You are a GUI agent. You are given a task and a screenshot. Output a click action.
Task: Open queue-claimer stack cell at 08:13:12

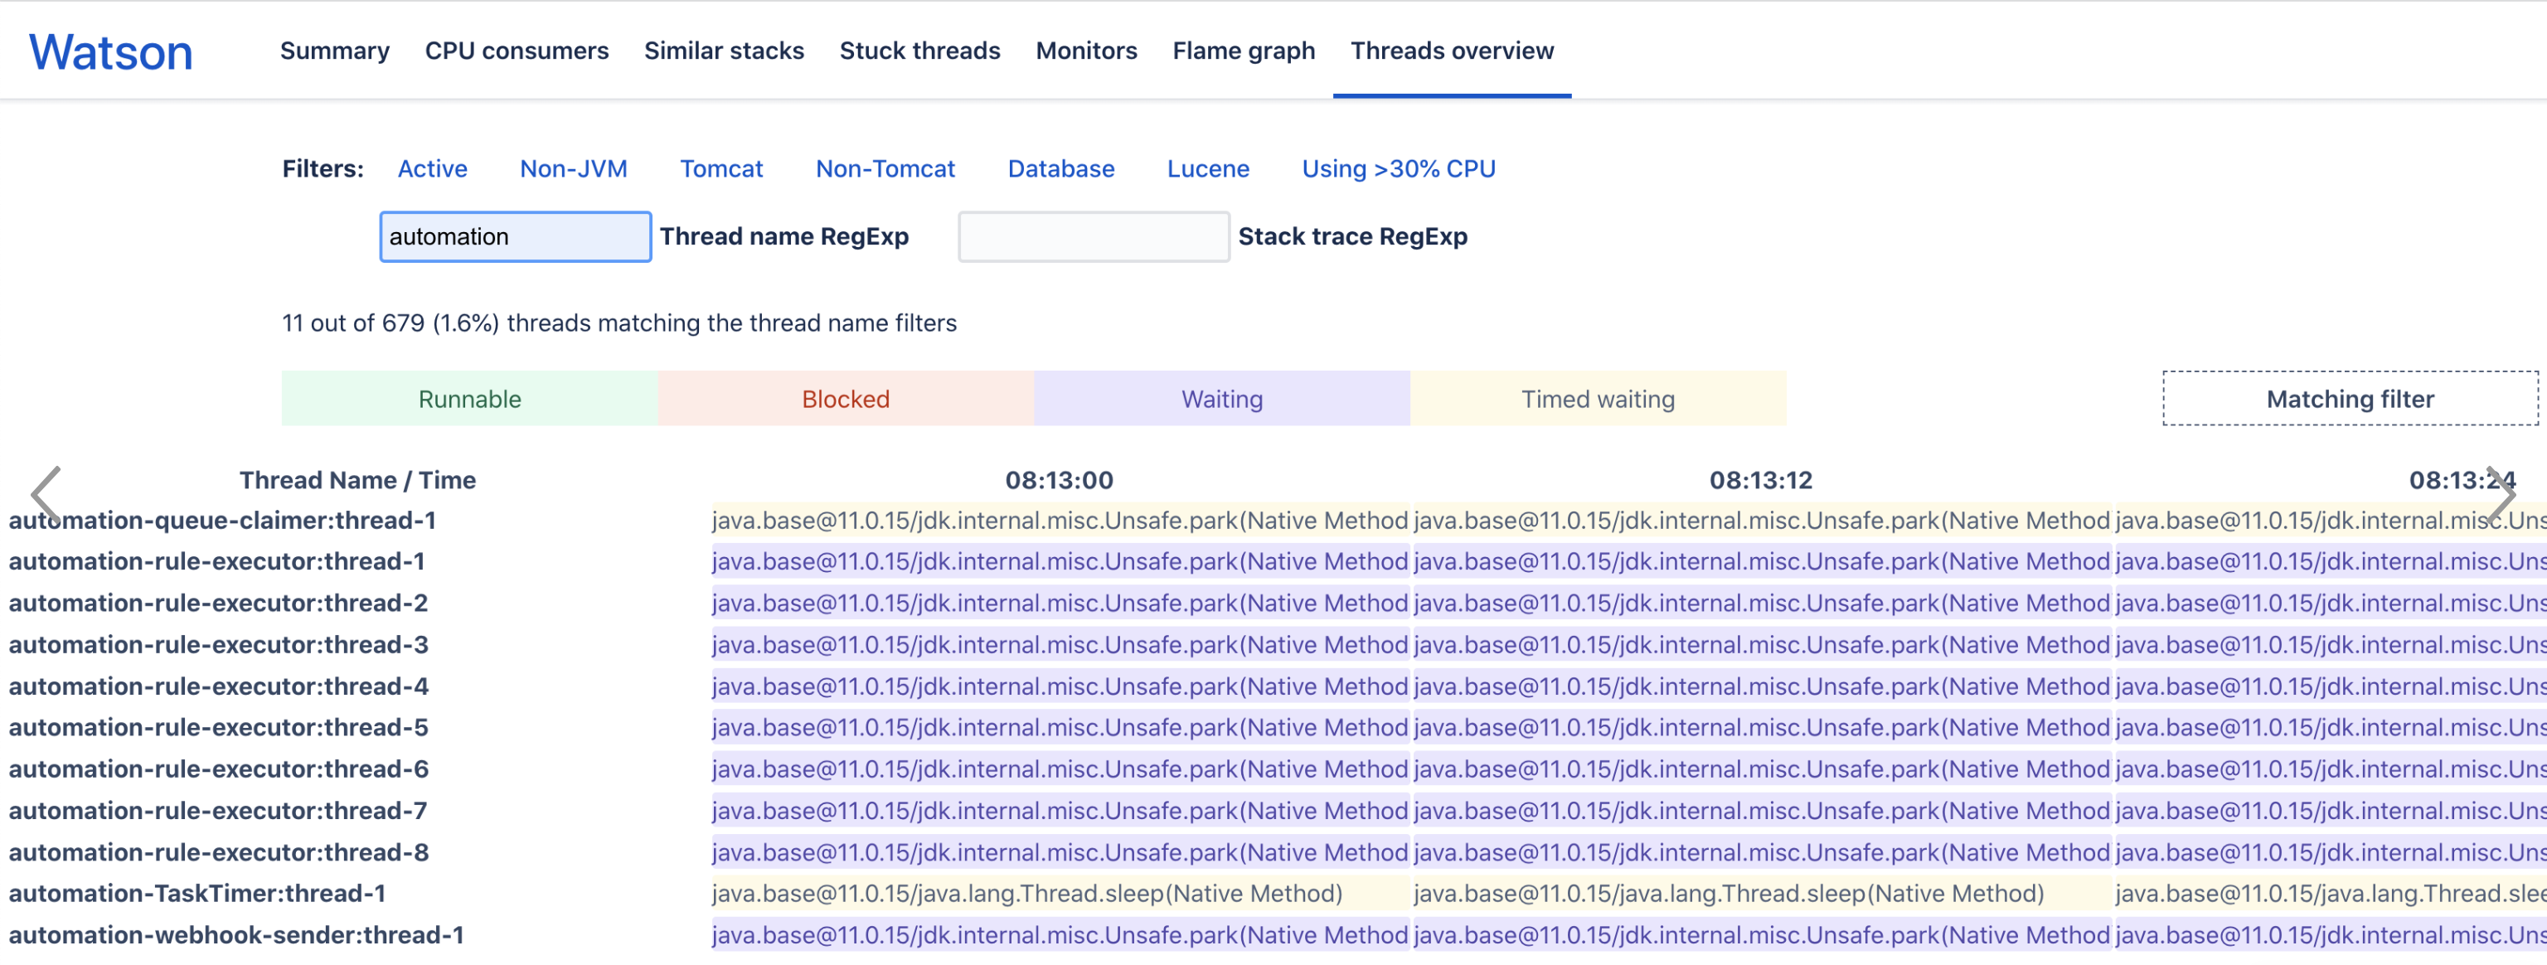[x=1762, y=520]
